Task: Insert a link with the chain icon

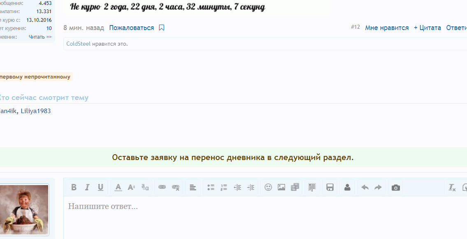Action: coord(162,187)
